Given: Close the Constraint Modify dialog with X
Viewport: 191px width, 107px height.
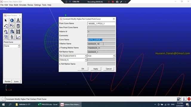Looking at the screenshot, I should [x=114, y=19].
